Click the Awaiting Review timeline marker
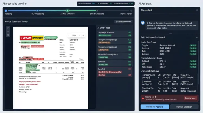 tap(131, 11)
